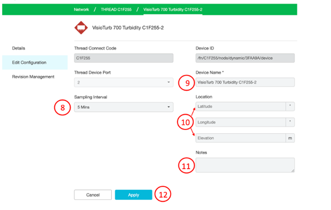Click the Cancel button
Screen dimensions: 331x210
(93, 195)
